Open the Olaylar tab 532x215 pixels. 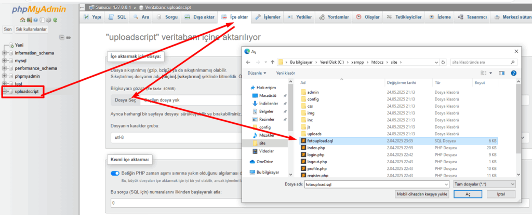click(x=368, y=17)
